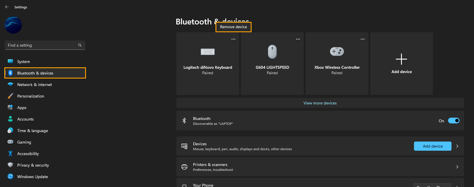The height and width of the screenshot is (187, 474).
Task: Click the Bluetooth symbol icon in row
Action: 184,121
